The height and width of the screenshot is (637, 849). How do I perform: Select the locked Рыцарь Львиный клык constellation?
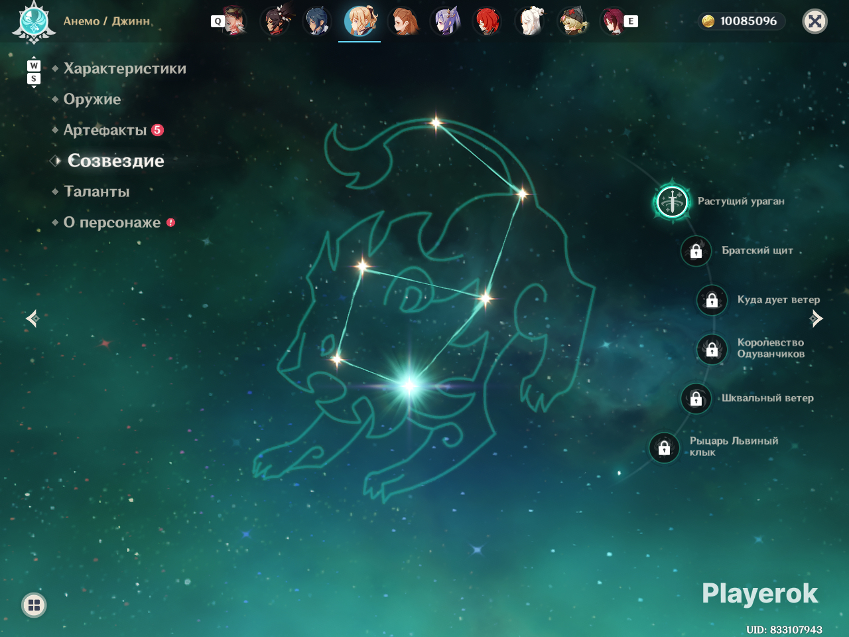pyautogui.click(x=664, y=447)
